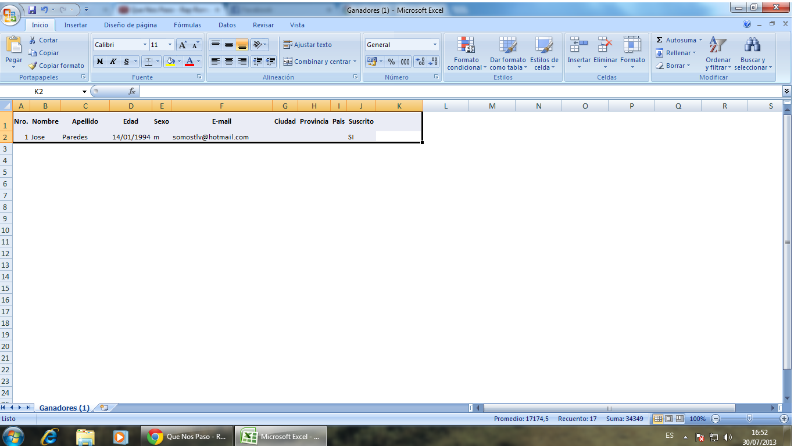Viewport: 794px width, 446px height.
Task: Open Ordenar y filtrar menu
Action: pos(718,53)
